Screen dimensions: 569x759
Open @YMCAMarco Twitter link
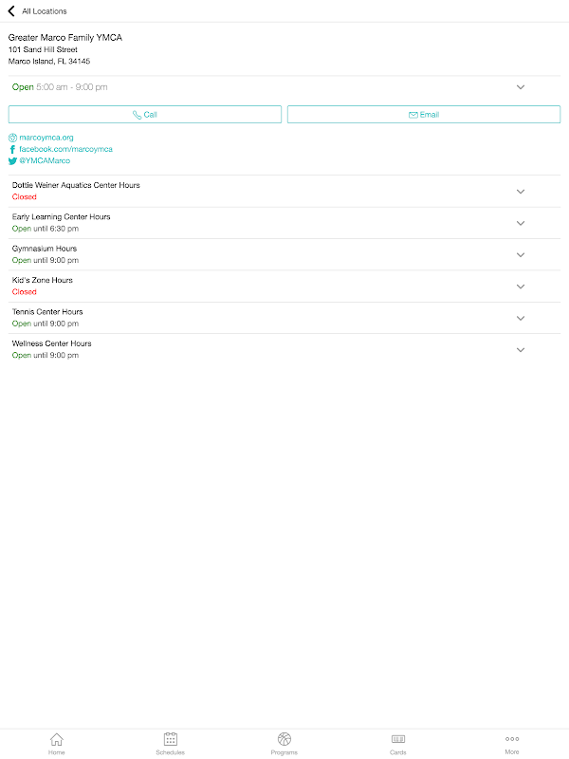click(x=45, y=161)
